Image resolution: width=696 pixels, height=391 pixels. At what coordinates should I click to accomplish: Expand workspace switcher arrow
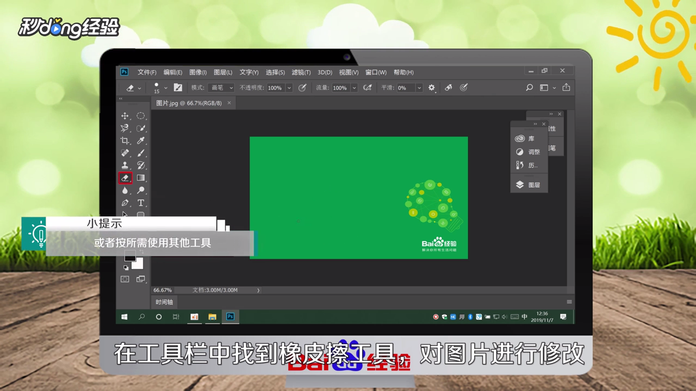pos(554,88)
